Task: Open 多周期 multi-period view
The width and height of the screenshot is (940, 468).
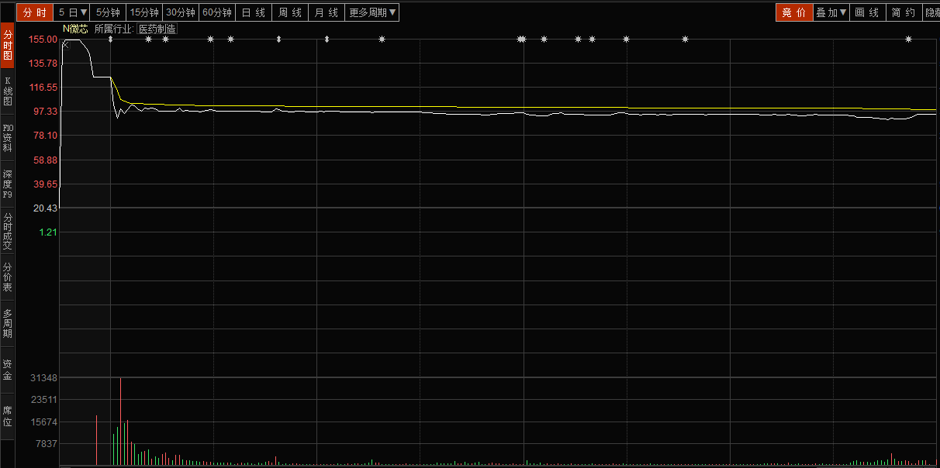Action: [x=7, y=323]
